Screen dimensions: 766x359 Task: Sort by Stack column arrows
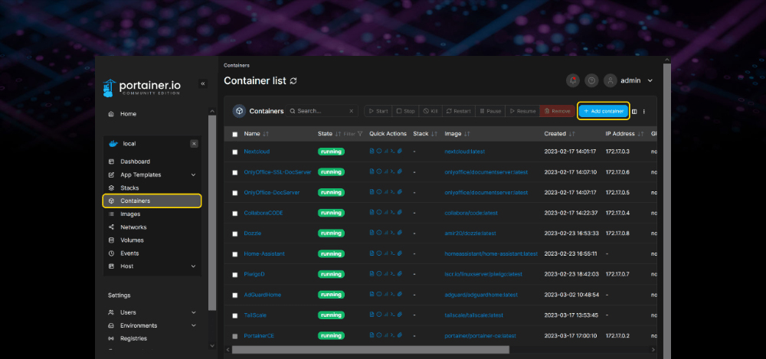tap(434, 134)
